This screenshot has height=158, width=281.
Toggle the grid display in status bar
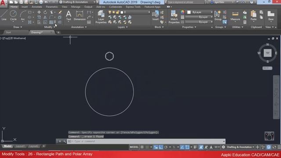point(142,147)
